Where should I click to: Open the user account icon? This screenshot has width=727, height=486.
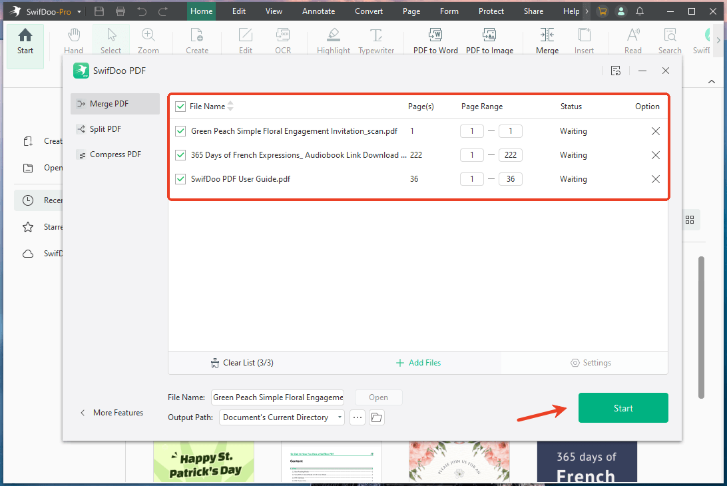click(621, 11)
